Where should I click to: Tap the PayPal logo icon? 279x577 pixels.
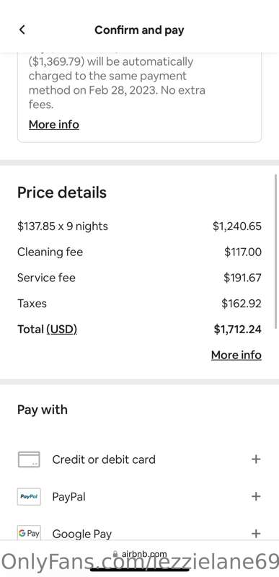(x=29, y=496)
